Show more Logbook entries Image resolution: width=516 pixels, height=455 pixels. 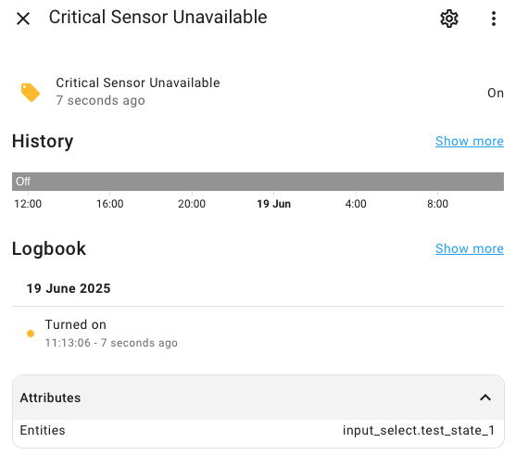[470, 248]
